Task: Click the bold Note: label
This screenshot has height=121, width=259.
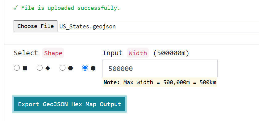Action: pos(111,82)
